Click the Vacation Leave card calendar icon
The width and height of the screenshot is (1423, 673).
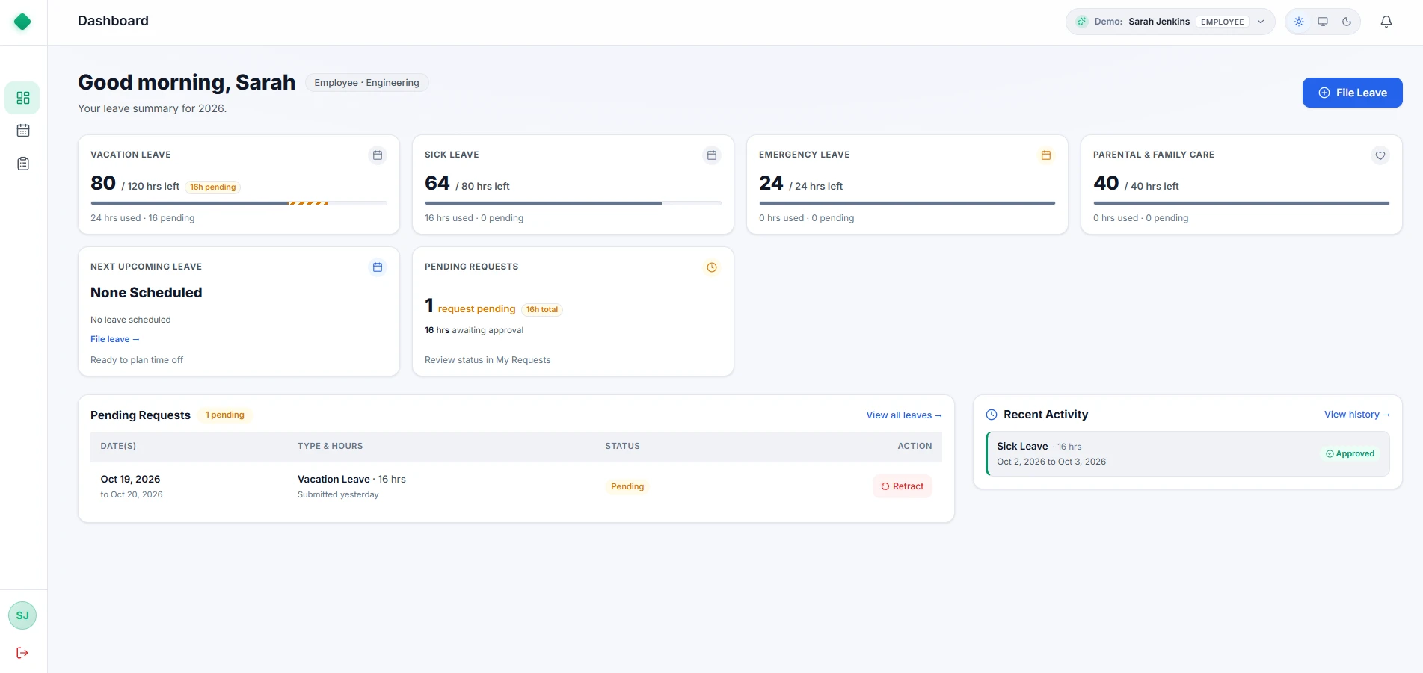tap(378, 155)
